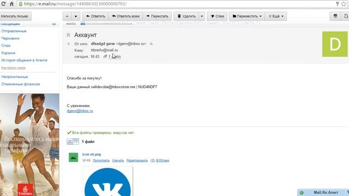This screenshot has height=196, width=349.
Task: Open the VK logo image preview
Action: [x=108, y=181]
